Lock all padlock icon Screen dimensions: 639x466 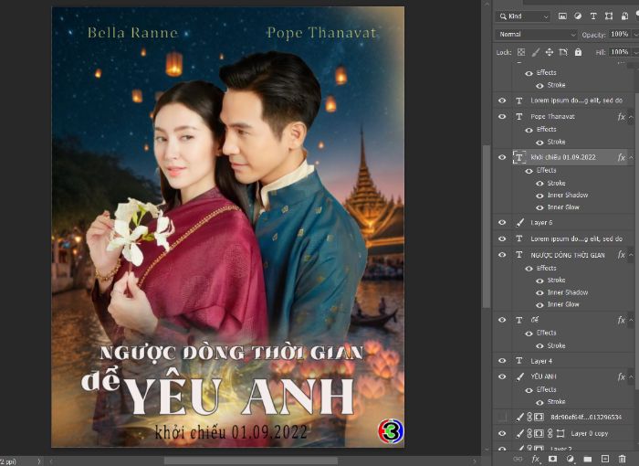578,52
